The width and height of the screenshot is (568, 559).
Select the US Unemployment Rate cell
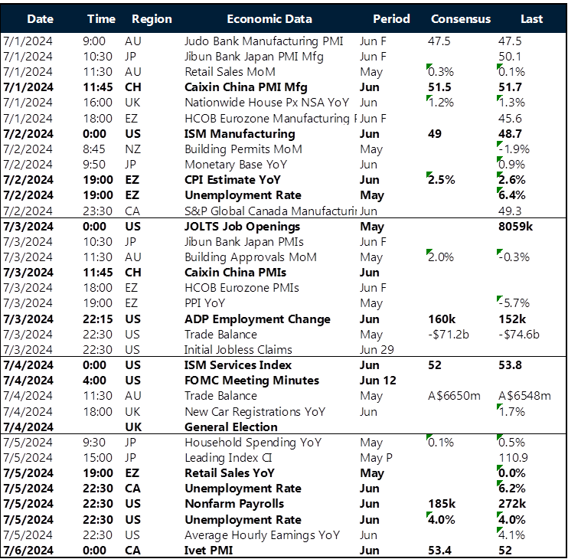tap(243, 520)
